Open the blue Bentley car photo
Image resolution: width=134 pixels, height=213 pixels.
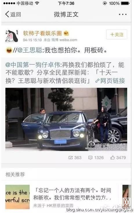66,119
